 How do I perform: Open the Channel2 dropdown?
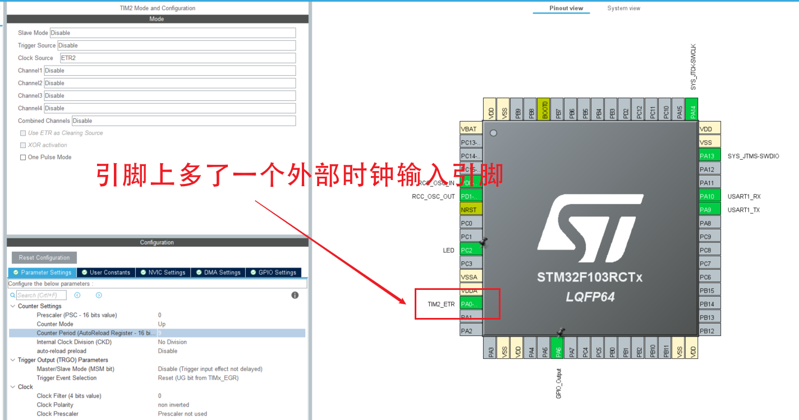[x=170, y=83]
